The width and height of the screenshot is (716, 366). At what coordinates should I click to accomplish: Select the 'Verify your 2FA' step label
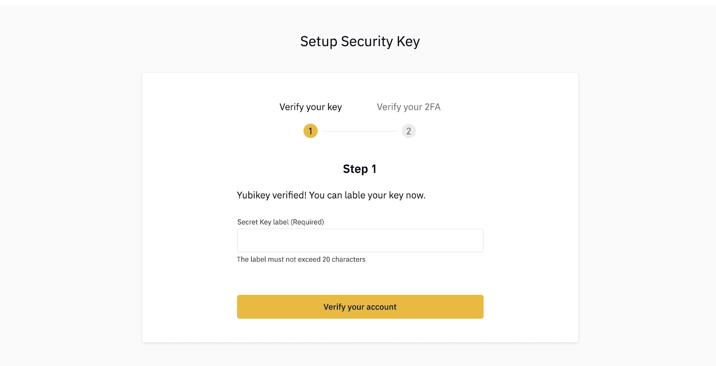click(409, 107)
